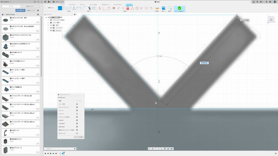Image resolution: width=278 pixels, height=156 pixels.
Task: Apply the Parallel constraint
Action: click(x=118, y=8)
